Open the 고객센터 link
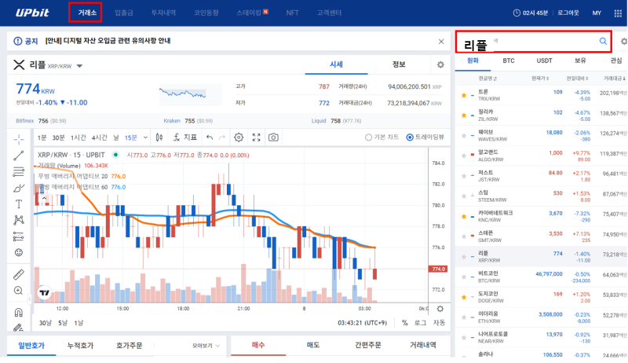The height and width of the screenshot is (363, 628). tap(329, 13)
